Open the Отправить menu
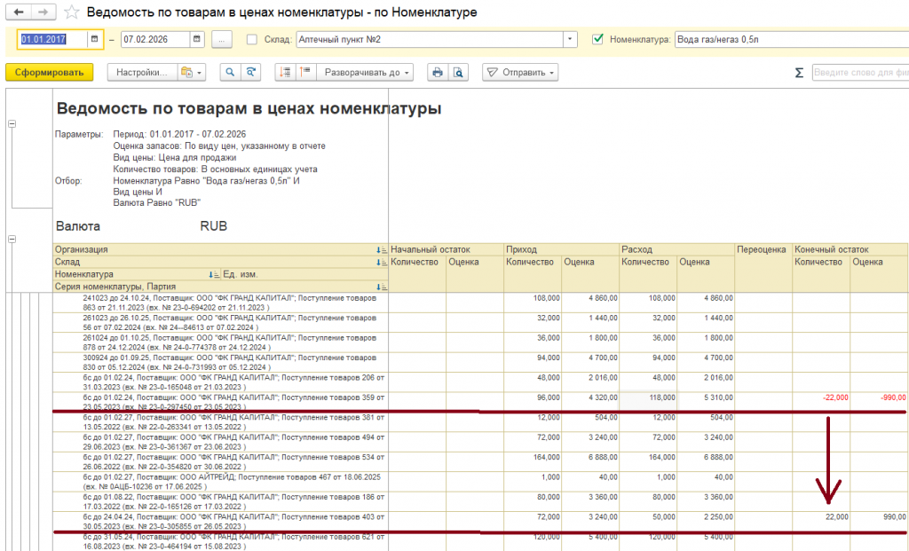Image resolution: width=909 pixels, height=551 pixels. [521, 73]
